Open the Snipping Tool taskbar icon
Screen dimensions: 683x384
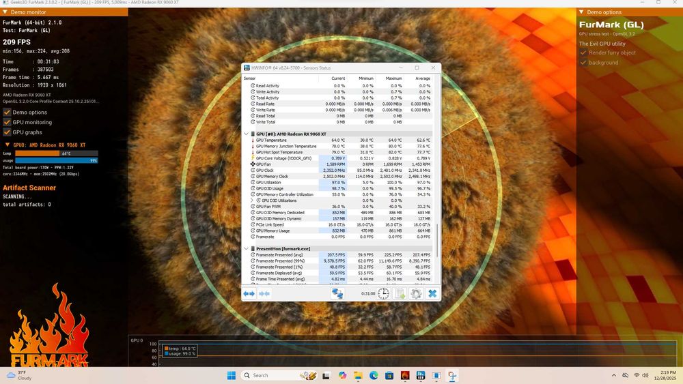point(452,375)
